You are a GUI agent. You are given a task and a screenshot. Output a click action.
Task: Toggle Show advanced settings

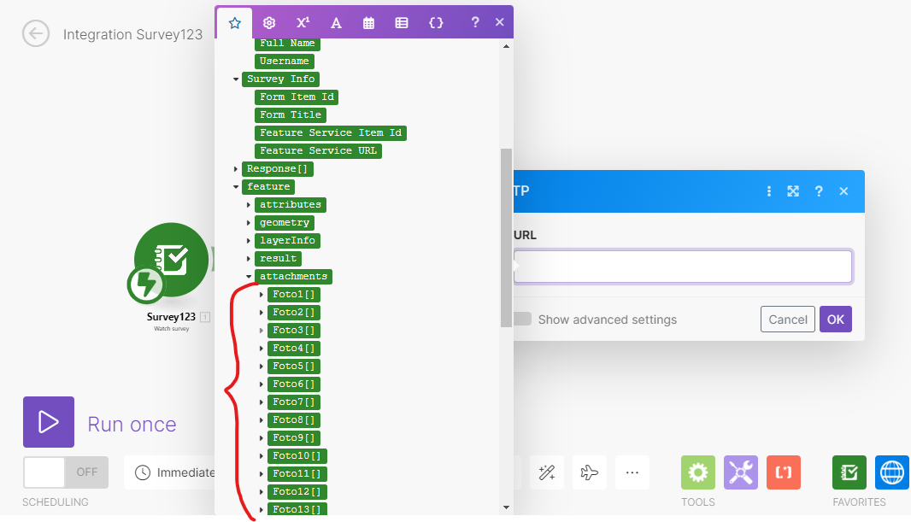pos(521,319)
